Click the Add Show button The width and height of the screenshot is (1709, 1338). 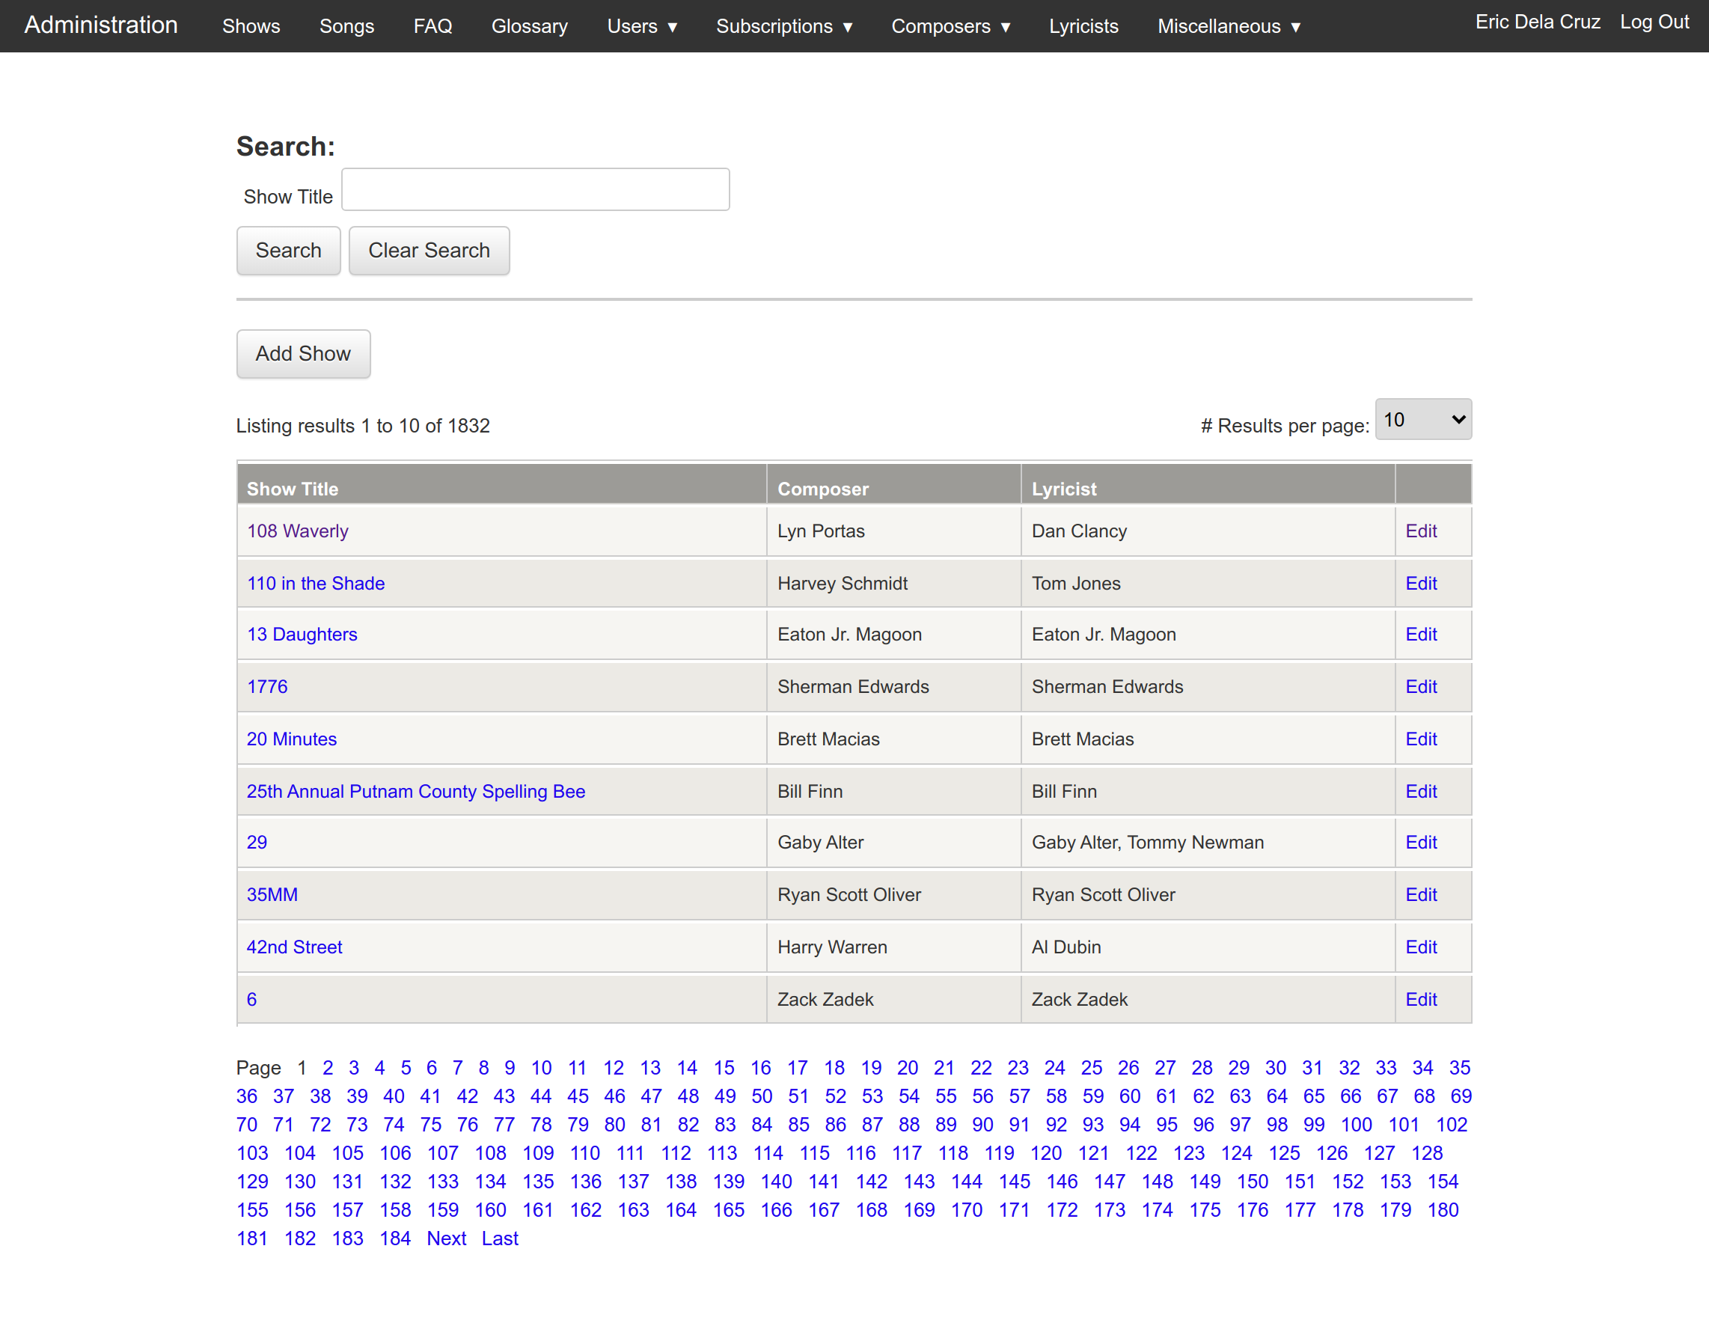coord(302,354)
